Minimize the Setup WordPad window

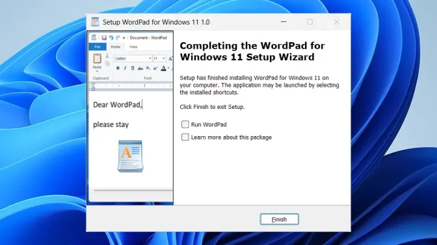click(x=284, y=21)
